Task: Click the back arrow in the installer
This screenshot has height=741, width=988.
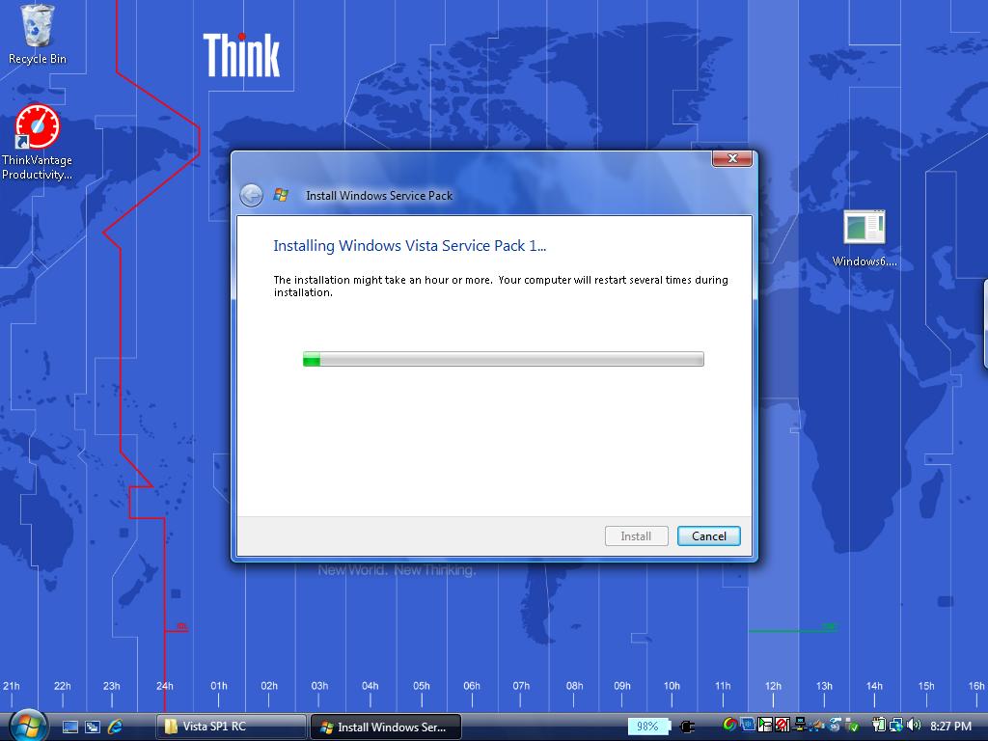Action: click(252, 195)
